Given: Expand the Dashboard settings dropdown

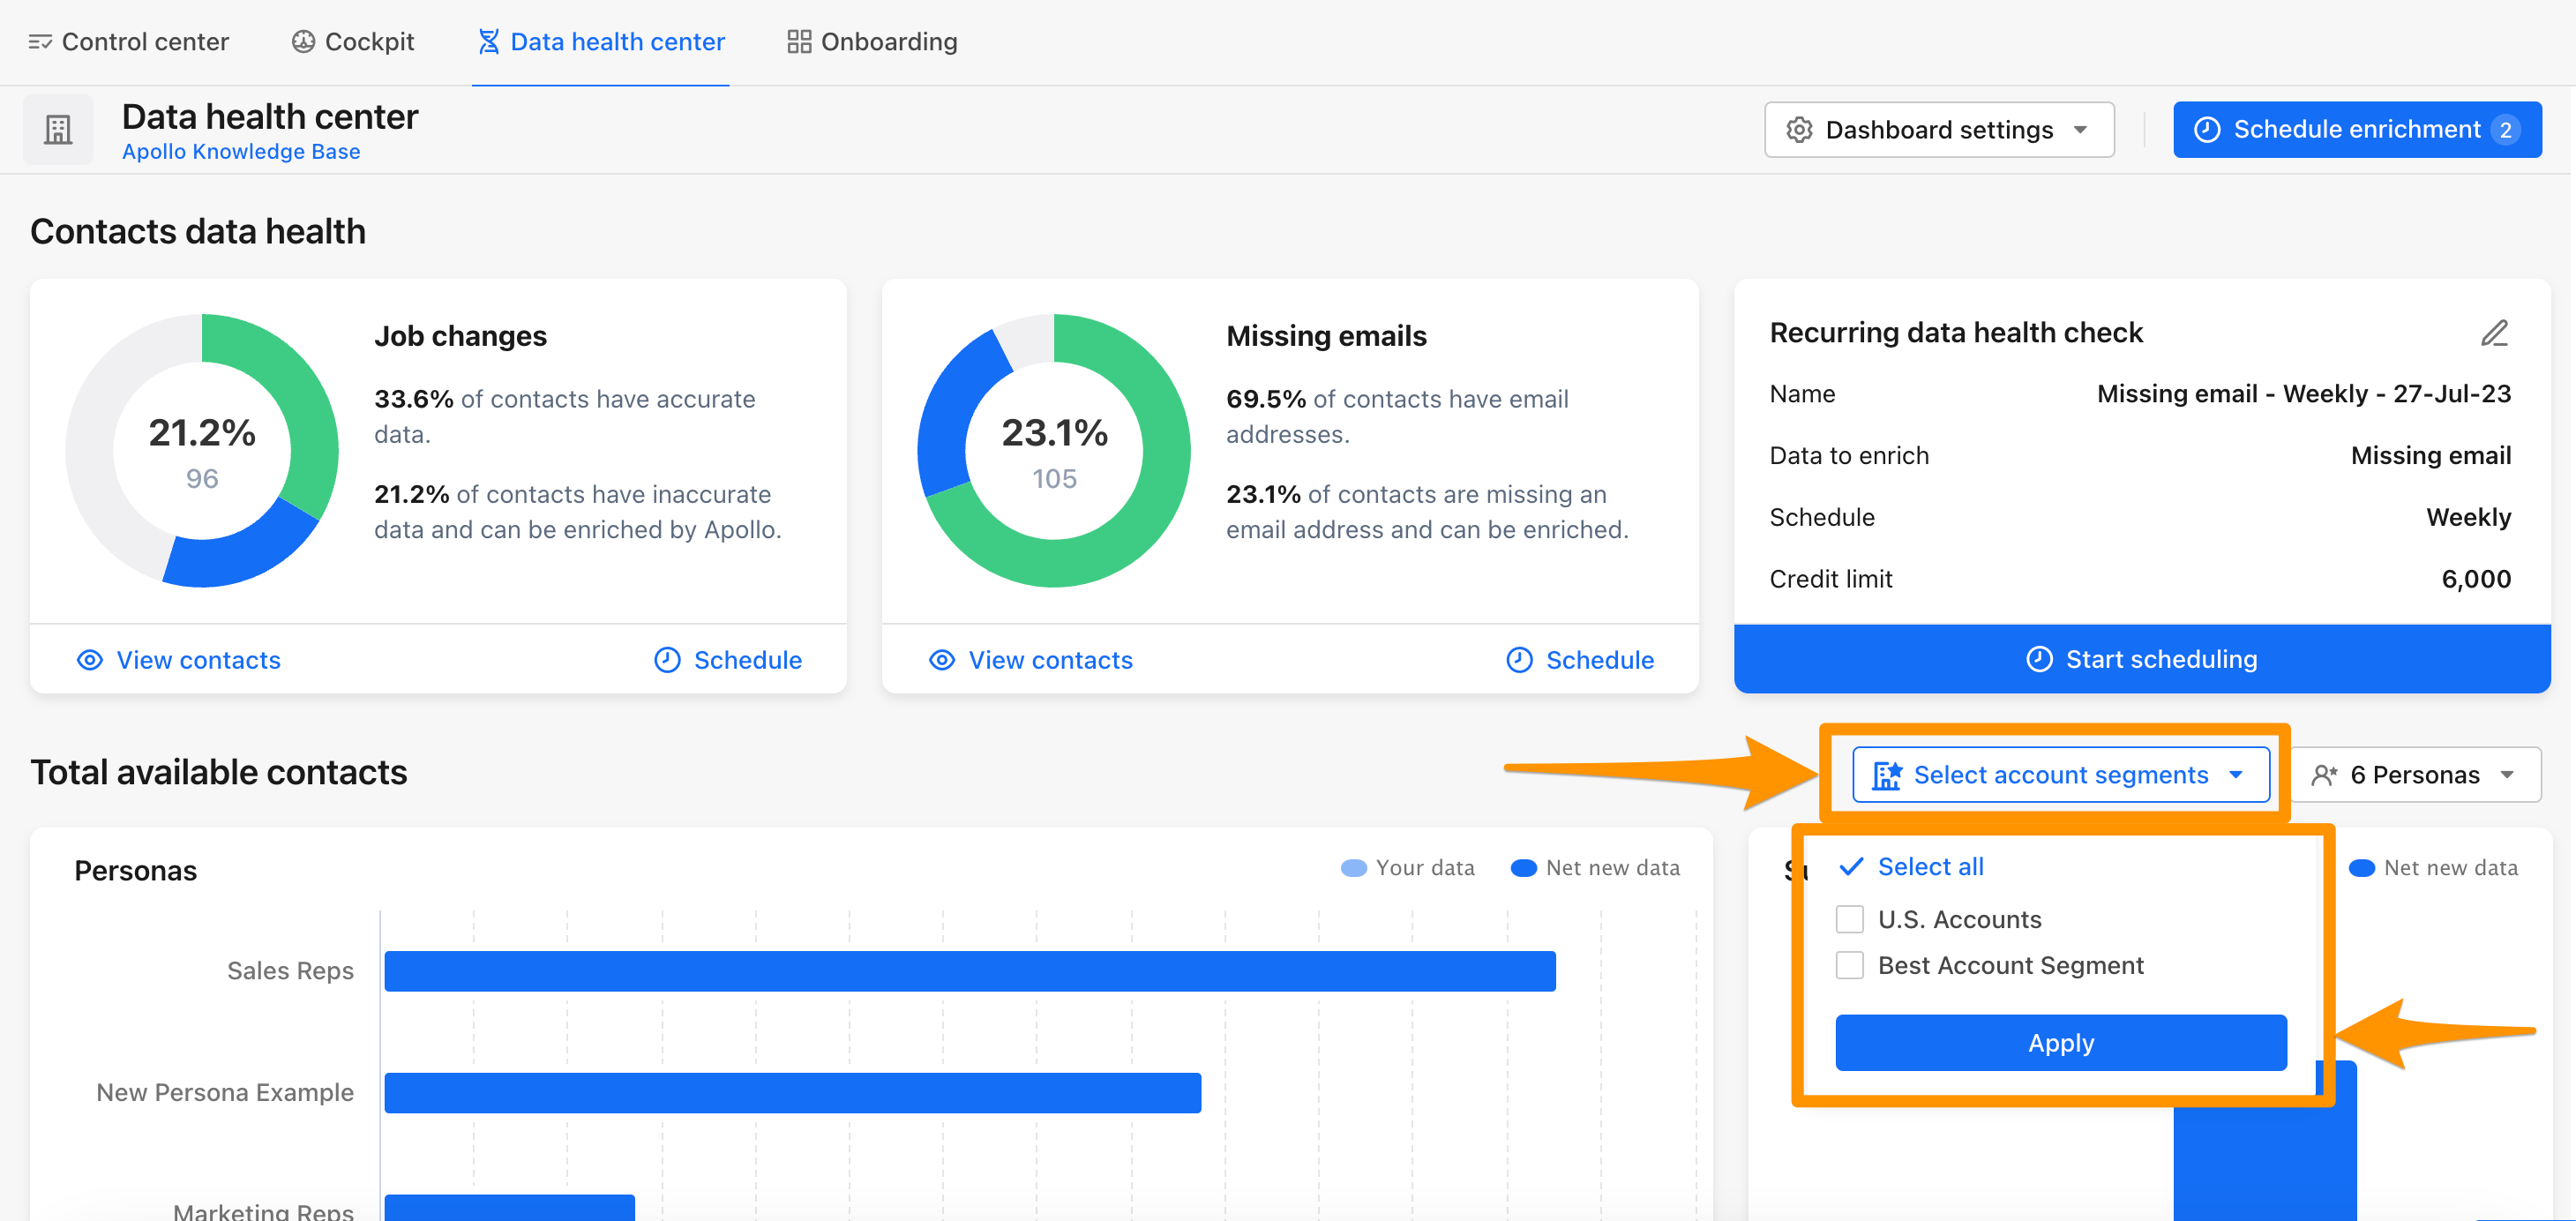Looking at the screenshot, I should point(1939,130).
